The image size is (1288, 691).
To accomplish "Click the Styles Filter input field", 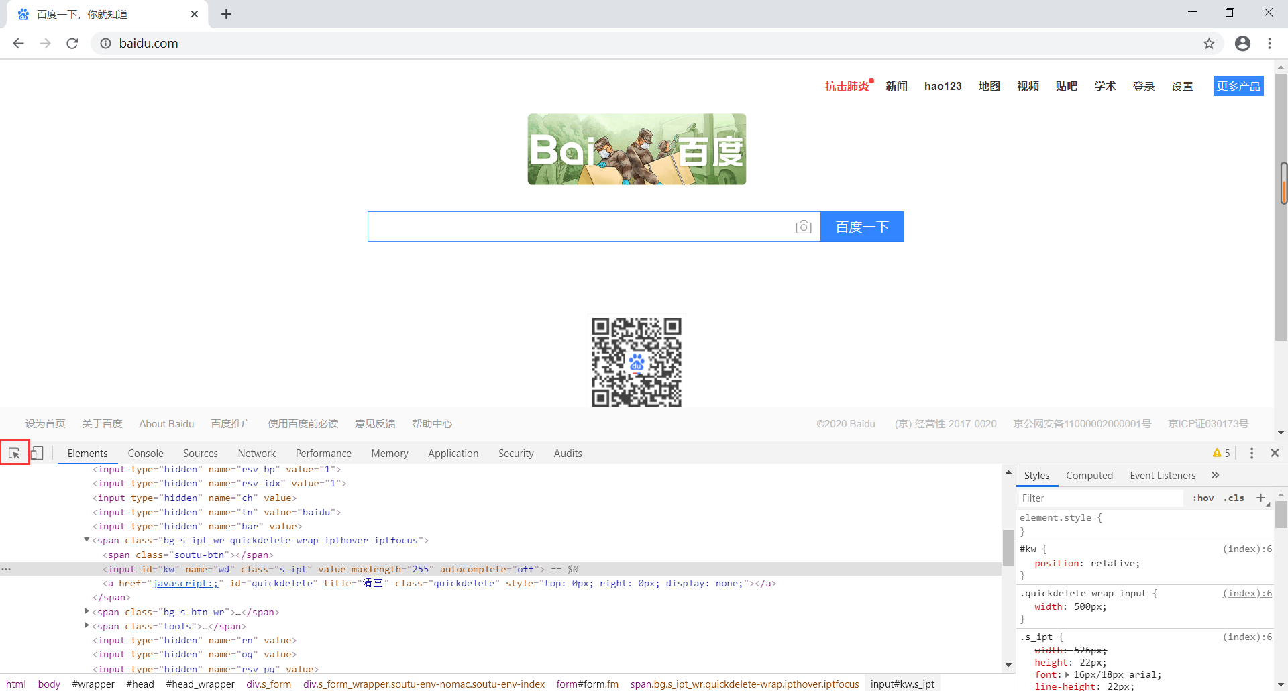I will coord(1102,498).
